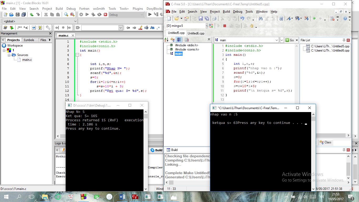Click the Go button in C-Free
The height and width of the screenshot is (202, 359).
click(x=290, y=40)
